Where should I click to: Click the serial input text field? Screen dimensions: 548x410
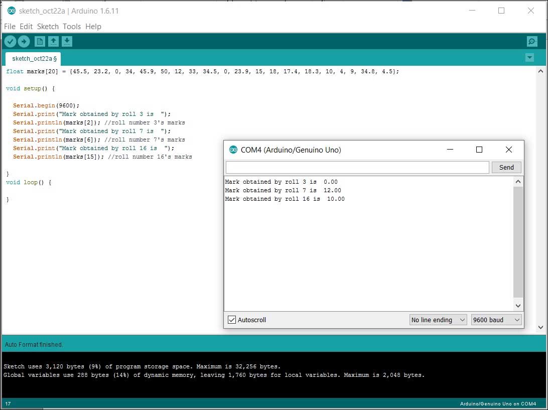[357, 167]
